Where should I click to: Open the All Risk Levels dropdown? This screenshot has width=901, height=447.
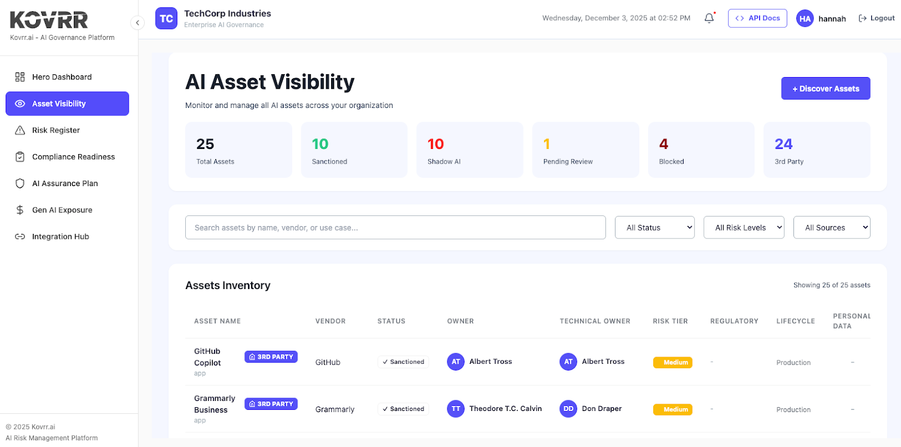[744, 227]
